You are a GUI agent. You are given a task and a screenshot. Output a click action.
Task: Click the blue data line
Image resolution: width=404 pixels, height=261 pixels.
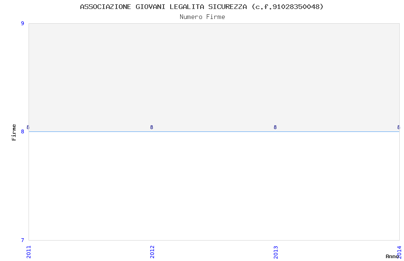[214, 131]
